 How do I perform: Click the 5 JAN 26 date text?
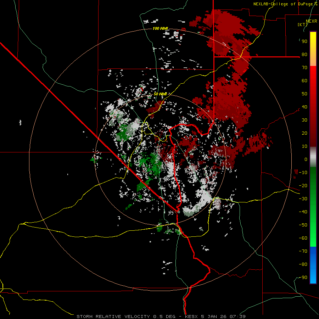click(214, 317)
